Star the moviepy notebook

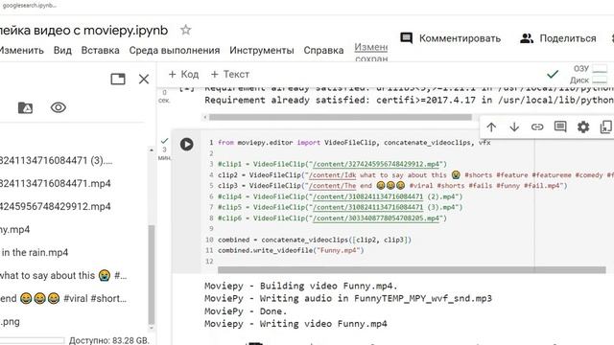(185, 30)
